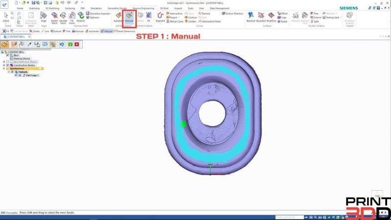Collapse the Synchronous node
Image resolution: width=391 pixels, height=220 pixels.
click(x=4, y=68)
